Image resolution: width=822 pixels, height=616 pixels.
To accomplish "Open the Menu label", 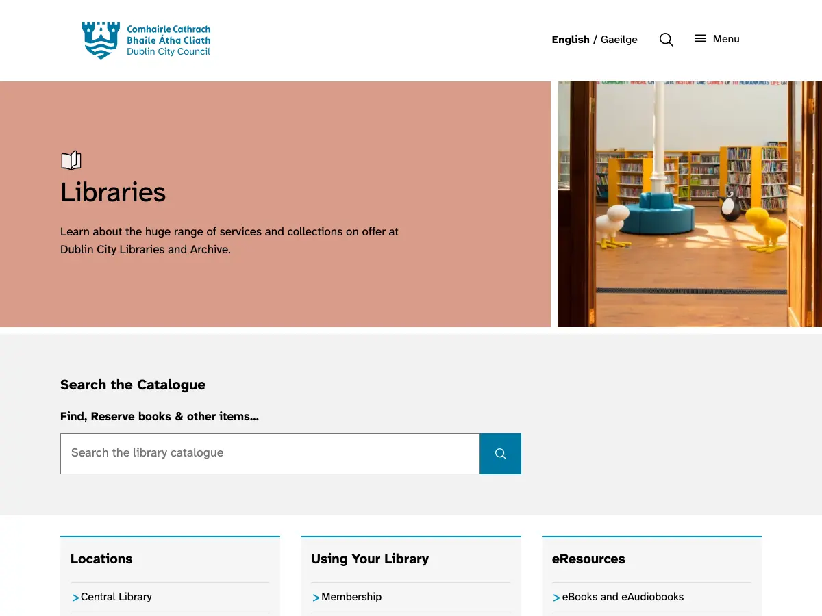I will [726, 39].
